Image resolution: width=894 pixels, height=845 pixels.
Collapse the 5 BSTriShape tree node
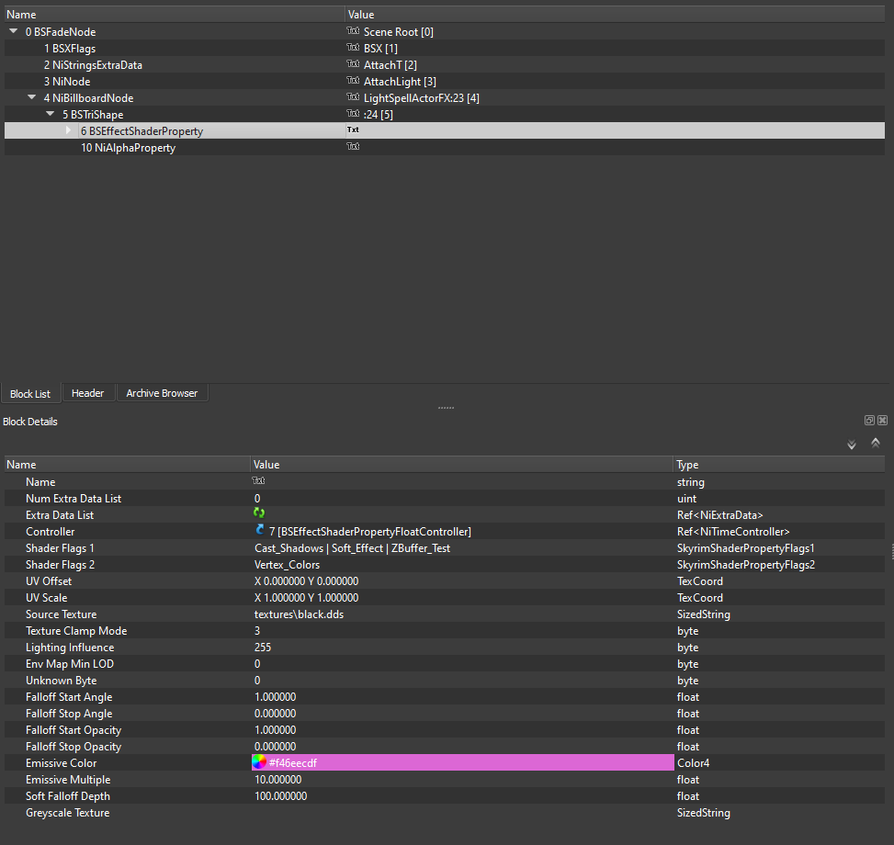coord(51,115)
